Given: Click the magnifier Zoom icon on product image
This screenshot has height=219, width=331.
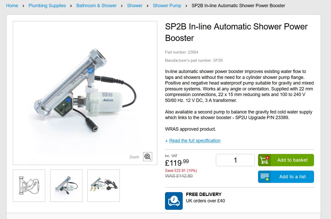Looking at the screenshot, I should click(x=148, y=157).
